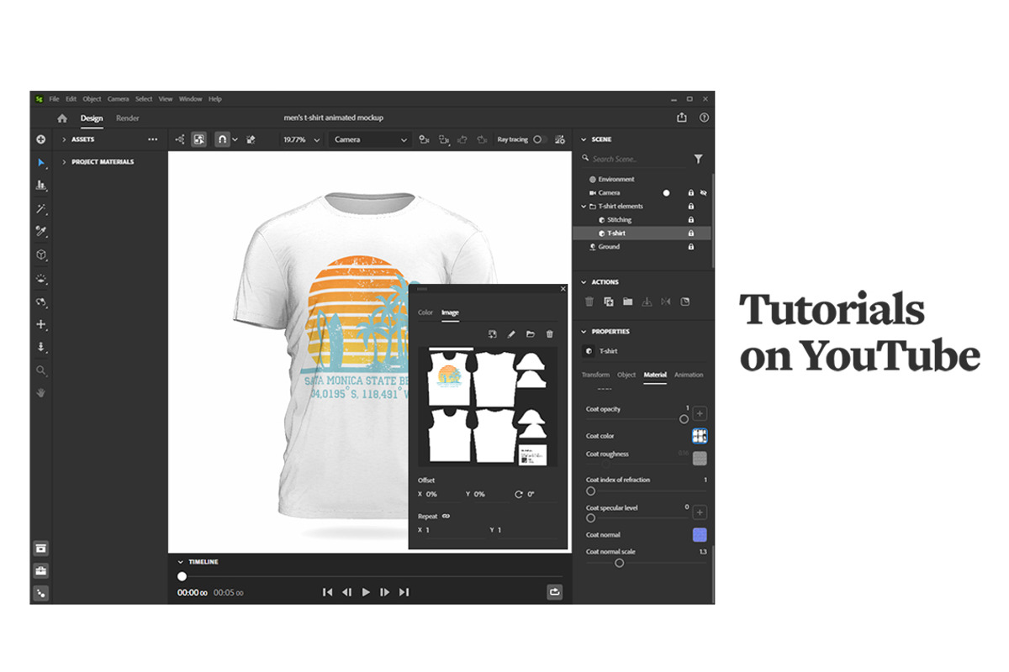Open Assets more options (three dots)
Image resolution: width=1009 pixels, height=672 pixels.
[x=152, y=139]
